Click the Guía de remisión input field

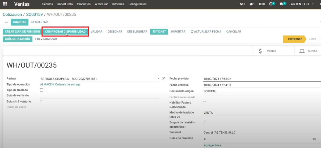(x=100, y=96)
